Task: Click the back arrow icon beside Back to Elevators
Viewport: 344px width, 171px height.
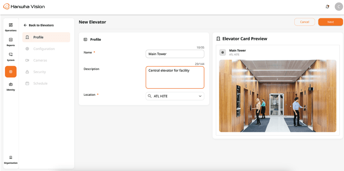Action: (25, 25)
